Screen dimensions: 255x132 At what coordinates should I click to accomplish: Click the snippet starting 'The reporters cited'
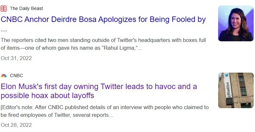(x=103, y=44)
